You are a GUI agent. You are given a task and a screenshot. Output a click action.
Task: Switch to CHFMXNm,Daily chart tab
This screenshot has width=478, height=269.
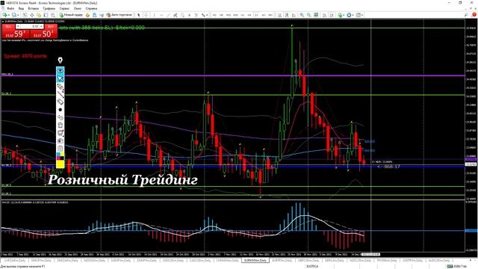[227, 261]
